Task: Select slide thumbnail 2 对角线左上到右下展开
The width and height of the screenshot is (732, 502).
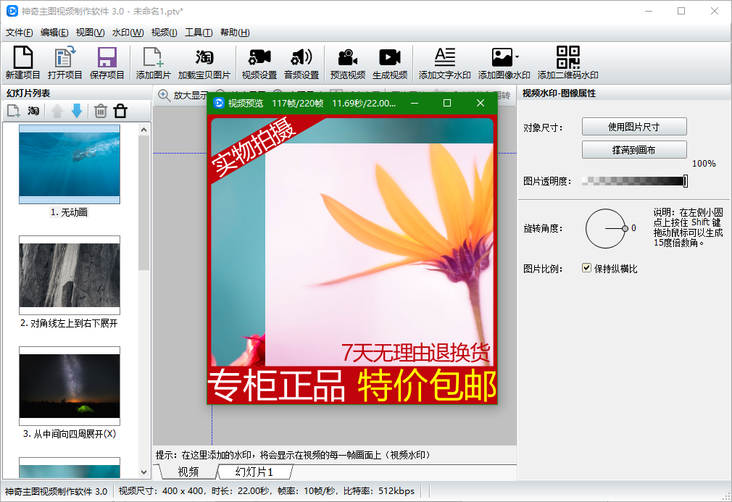Action: 69,275
